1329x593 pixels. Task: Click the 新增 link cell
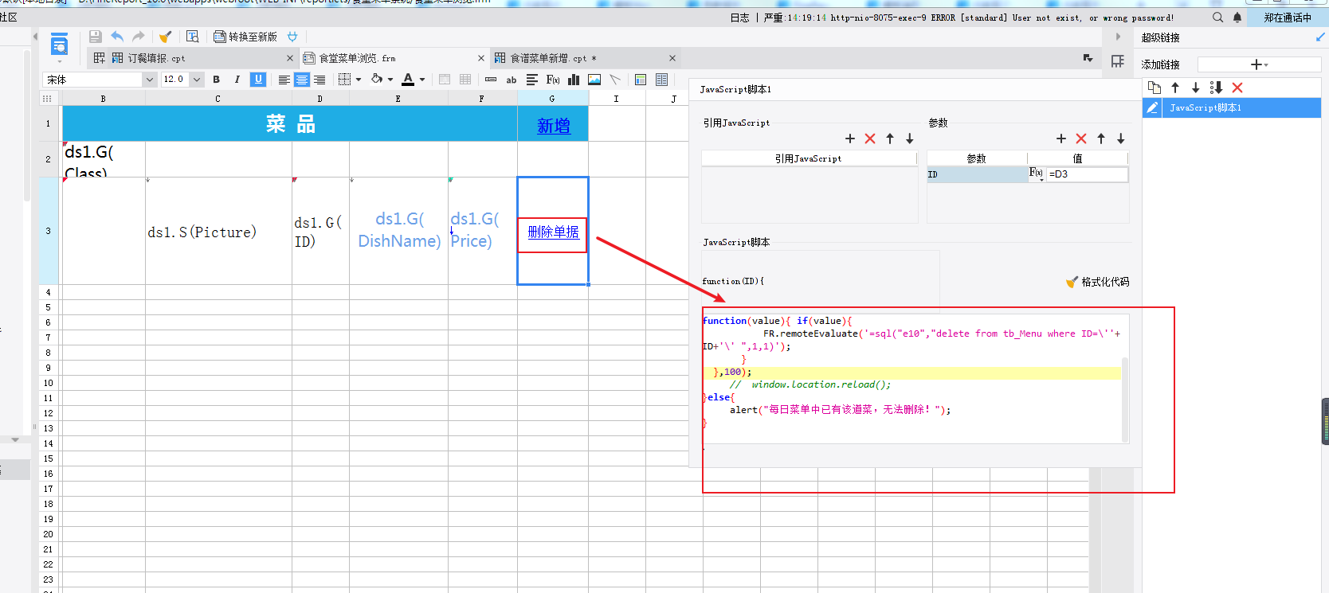553,125
